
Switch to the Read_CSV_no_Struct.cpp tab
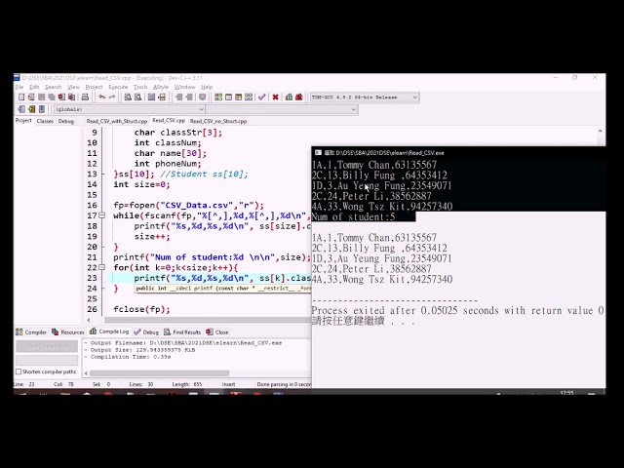coord(218,121)
